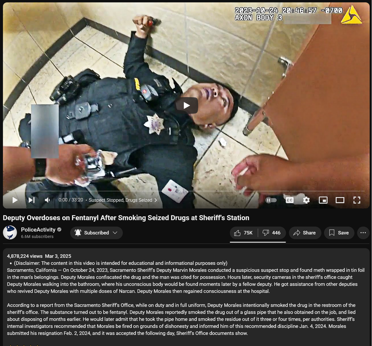Skip to the next video
The height and width of the screenshot is (346, 372).
point(32,200)
